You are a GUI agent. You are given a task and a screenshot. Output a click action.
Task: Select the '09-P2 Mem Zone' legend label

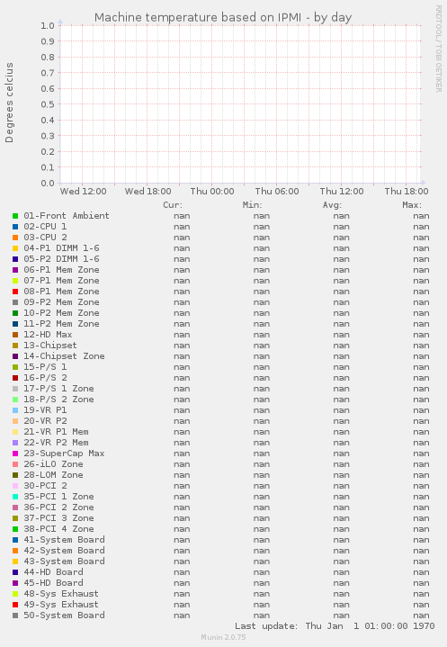[61, 302]
